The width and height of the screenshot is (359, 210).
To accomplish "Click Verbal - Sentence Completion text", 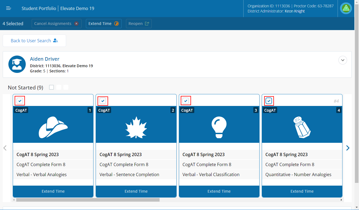I will point(129,175).
